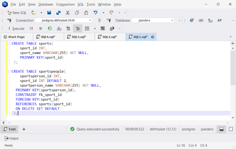Click the new connection plug icon
The height and width of the screenshot is (149, 236).
click(9, 20)
